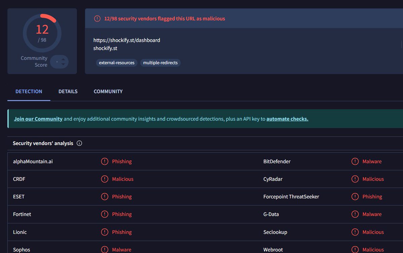Screen dimensions: 403x253
Task: Click the G-Data vendor name
Action: click(x=271, y=214)
